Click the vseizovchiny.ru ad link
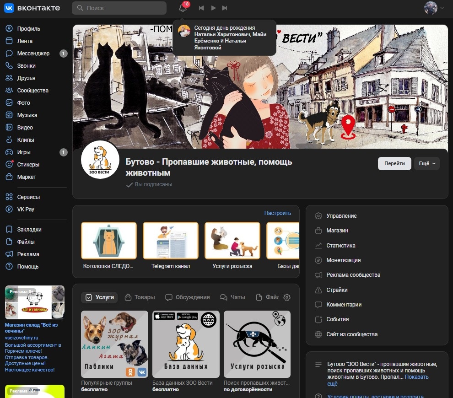Screen dimensions: 453x398 (x=22, y=338)
